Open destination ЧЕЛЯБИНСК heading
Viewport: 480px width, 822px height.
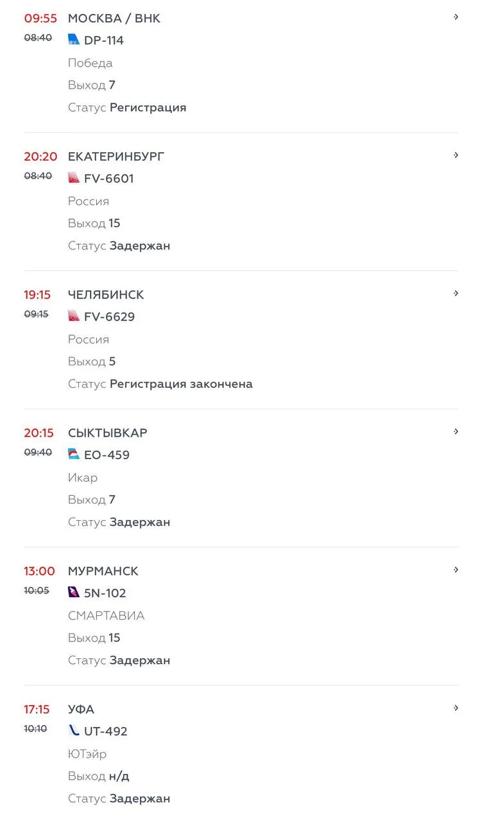[106, 295]
